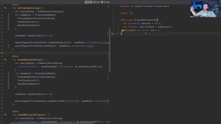Click the @Test annotation above loadedASinglePerson
Image resolution: width=221 pixels, height=124 pixels.
tap(16, 56)
